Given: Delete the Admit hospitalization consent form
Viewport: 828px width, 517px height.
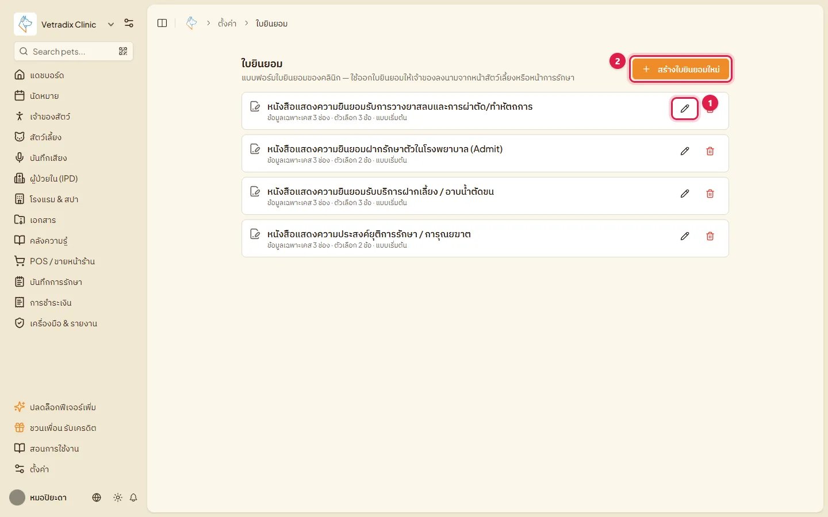Looking at the screenshot, I should [710, 151].
